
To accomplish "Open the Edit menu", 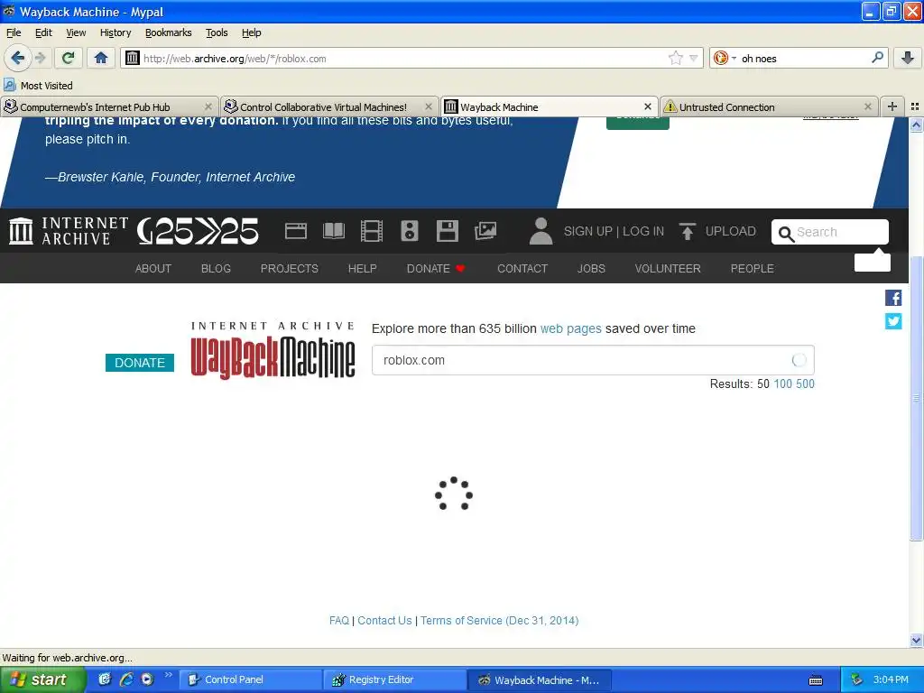I will coord(43,32).
